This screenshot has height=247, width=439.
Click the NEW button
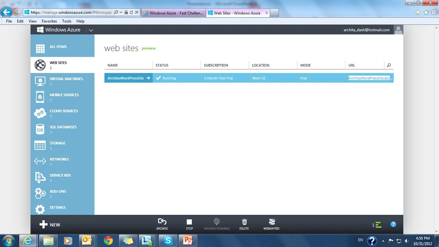coord(50,224)
